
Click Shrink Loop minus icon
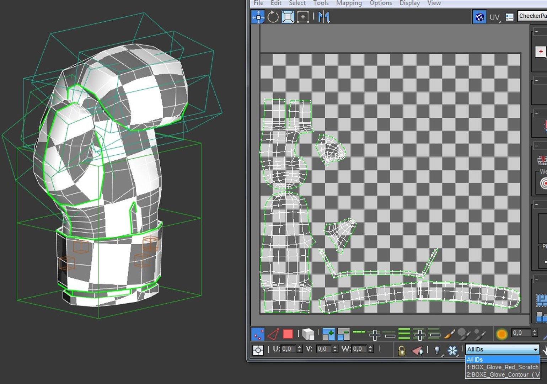[390, 335]
